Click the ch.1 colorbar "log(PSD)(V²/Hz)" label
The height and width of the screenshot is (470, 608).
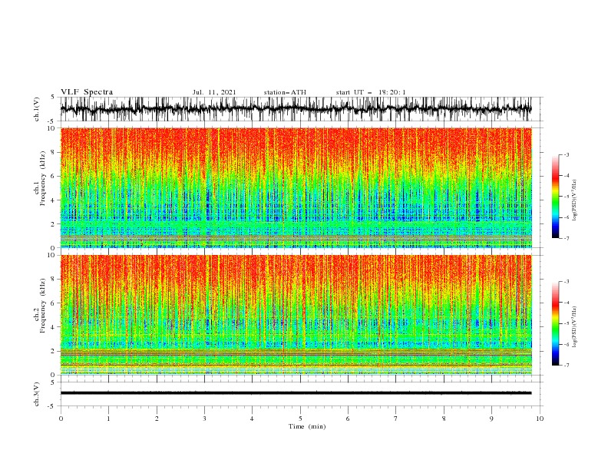tap(573, 200)
